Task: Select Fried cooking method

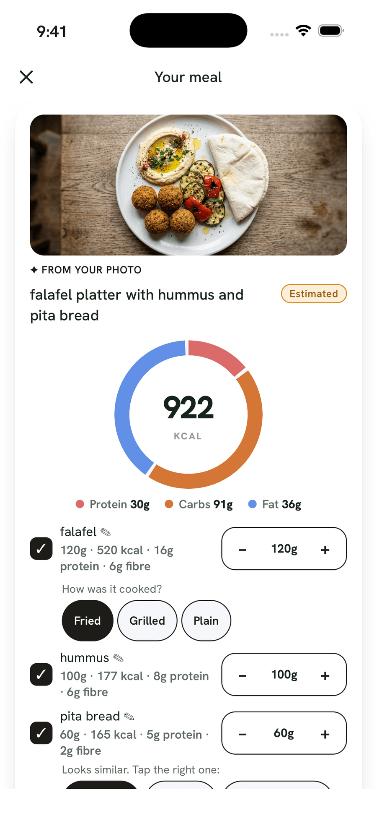Action: pos(88,621)
